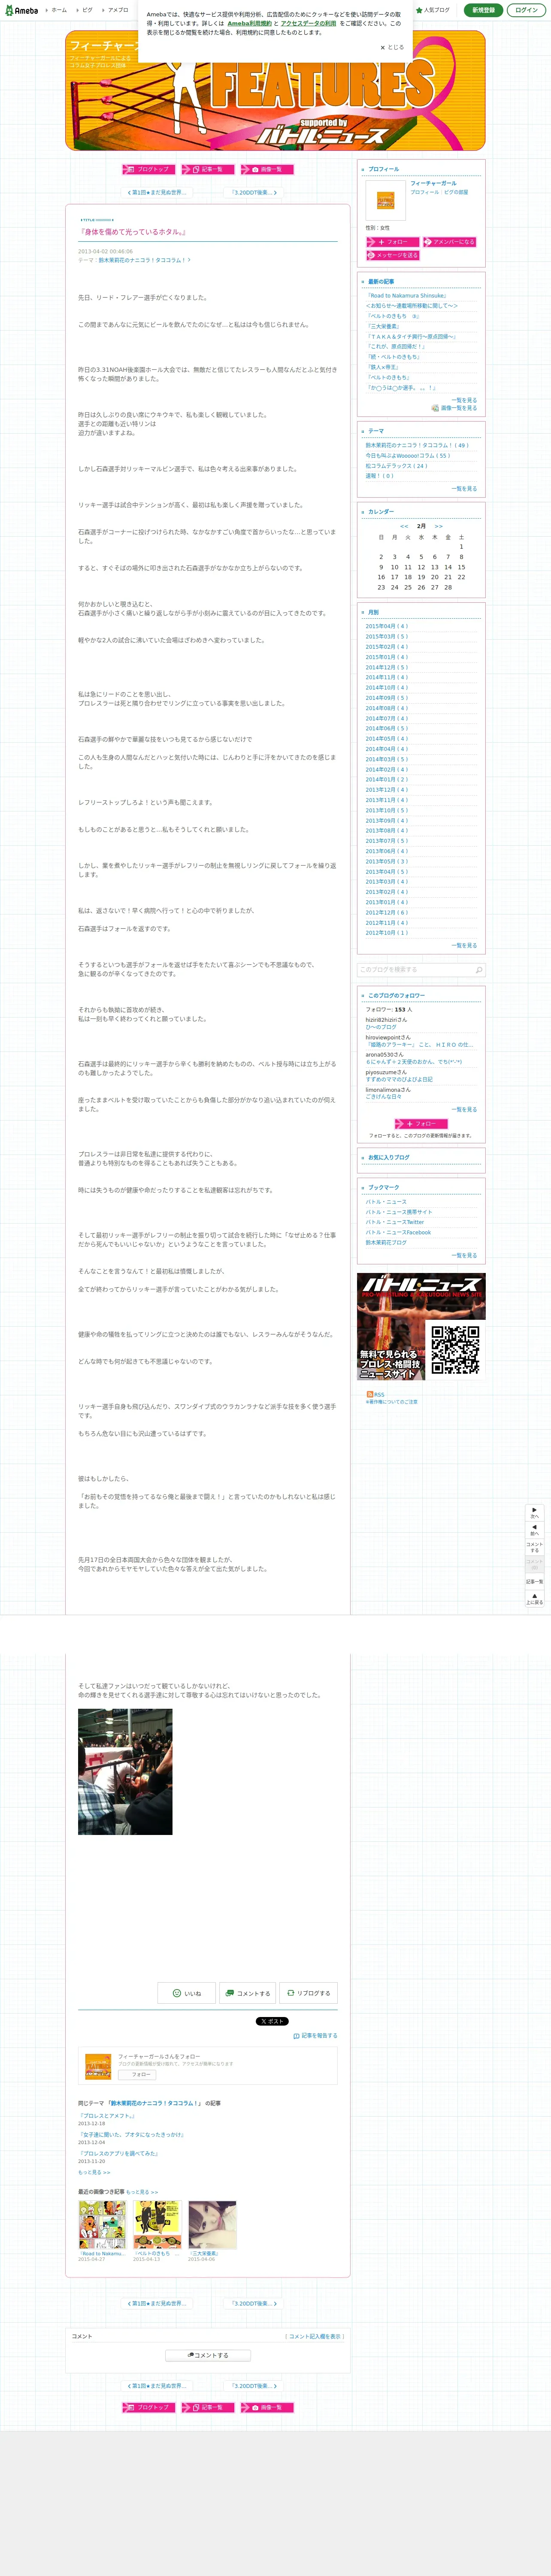Open theme 松コラムデラックス (24)
Image resolution: width=551 pixels, height=2576 pixels.
396,466
